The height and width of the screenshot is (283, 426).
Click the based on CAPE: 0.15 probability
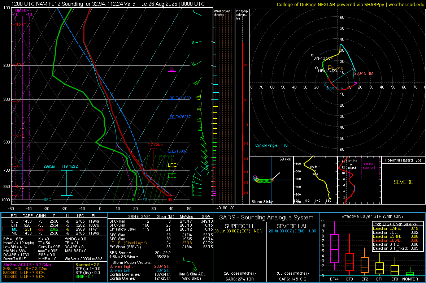[x=396, y=228]
